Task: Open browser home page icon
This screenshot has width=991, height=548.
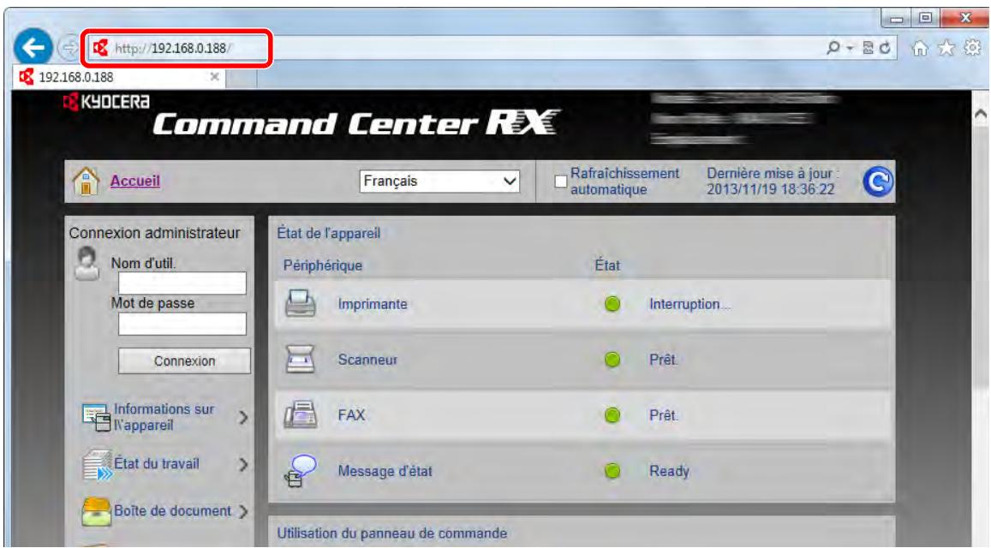Action: coord(920,48)
